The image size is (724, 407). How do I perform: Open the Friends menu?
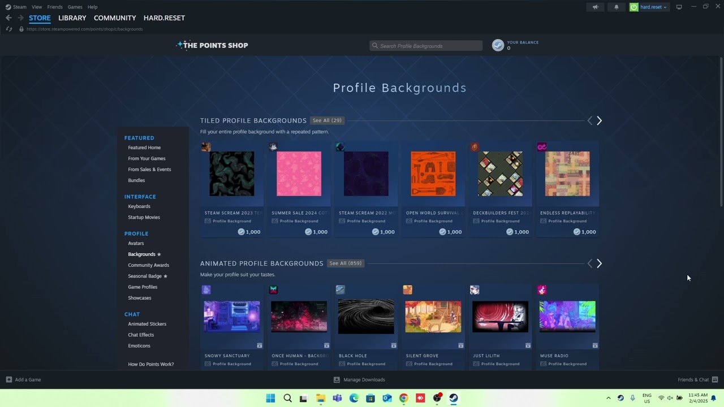[x=55, y=7]
